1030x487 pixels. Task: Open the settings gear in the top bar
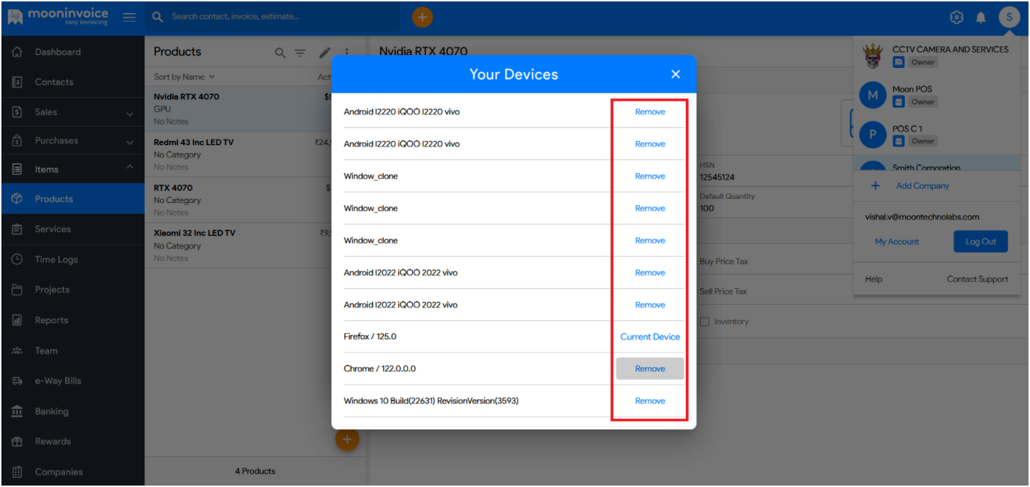coord(956,17)
